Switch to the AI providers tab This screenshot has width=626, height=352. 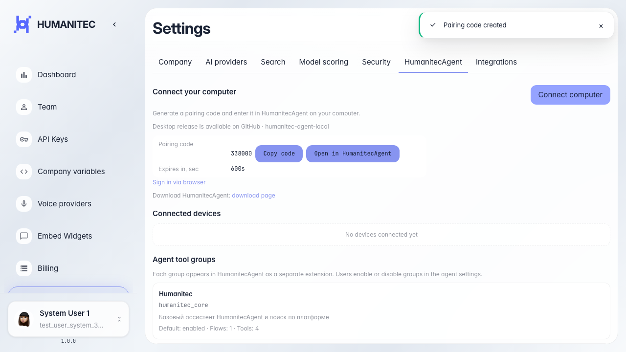point(226,62)
